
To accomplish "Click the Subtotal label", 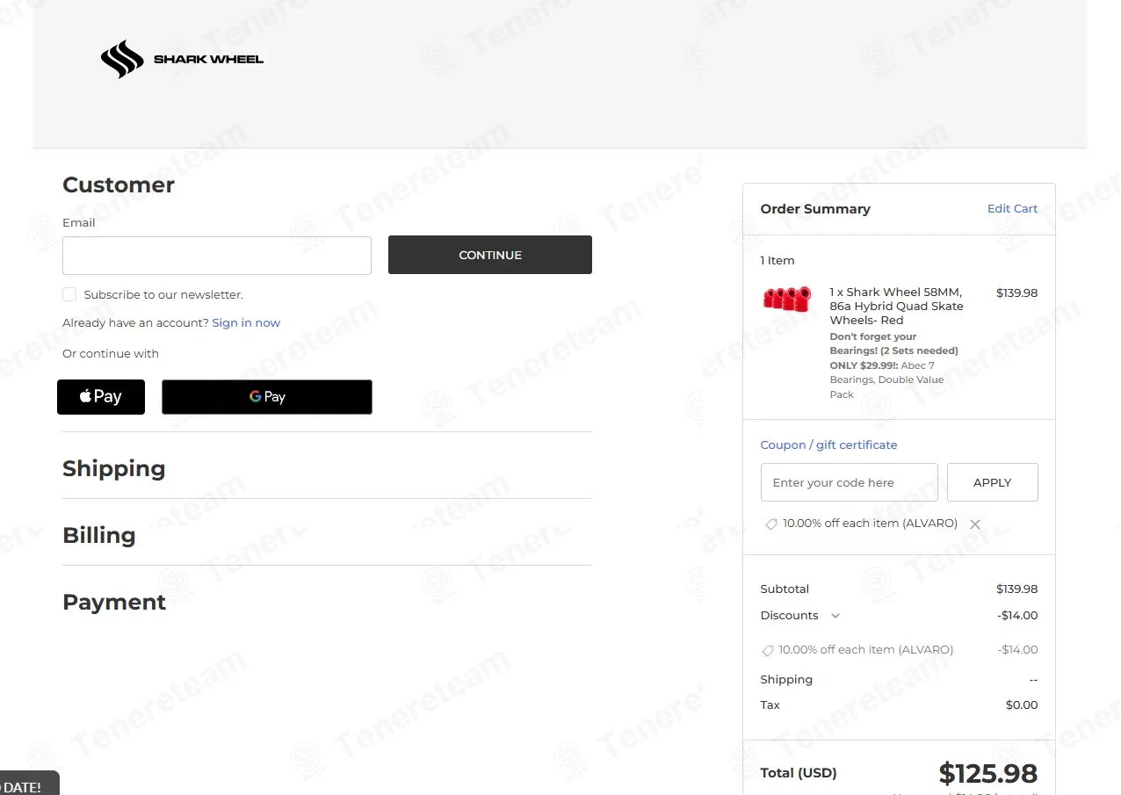I will [785, 589].
